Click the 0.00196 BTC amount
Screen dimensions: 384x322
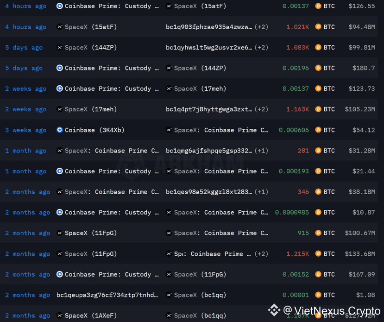296,68
